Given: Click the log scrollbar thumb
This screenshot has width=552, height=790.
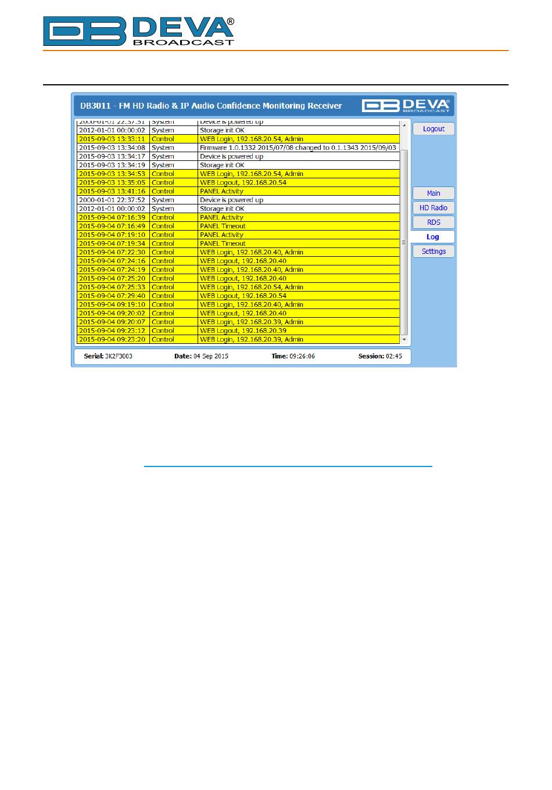Looking at the screenshot, I should tap(404, 242).
